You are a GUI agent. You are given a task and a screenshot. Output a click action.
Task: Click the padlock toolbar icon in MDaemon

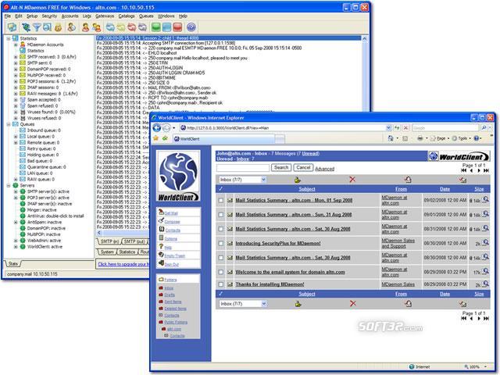pyautogui.click(x=58, y=28)
